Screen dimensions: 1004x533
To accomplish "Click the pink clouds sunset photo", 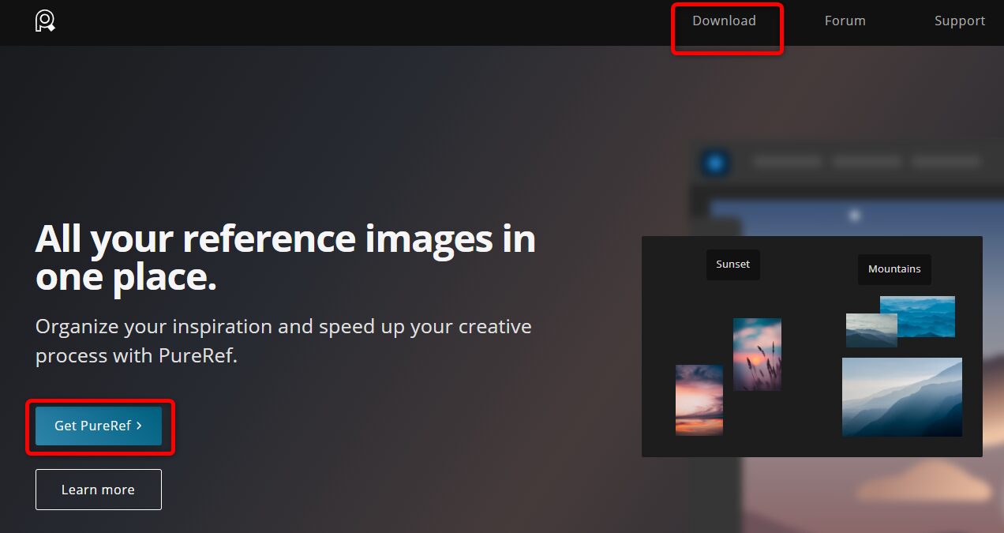I will click(699, 400).
